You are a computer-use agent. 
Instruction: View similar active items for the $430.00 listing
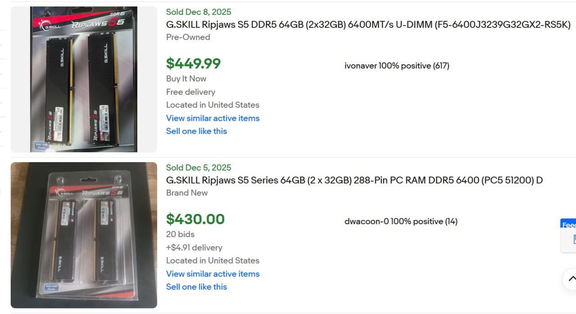[212, 274]
